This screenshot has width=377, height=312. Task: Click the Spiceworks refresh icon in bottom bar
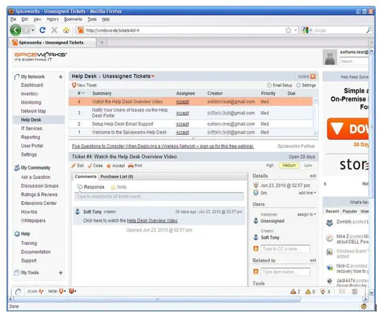[x=18, y=291]
